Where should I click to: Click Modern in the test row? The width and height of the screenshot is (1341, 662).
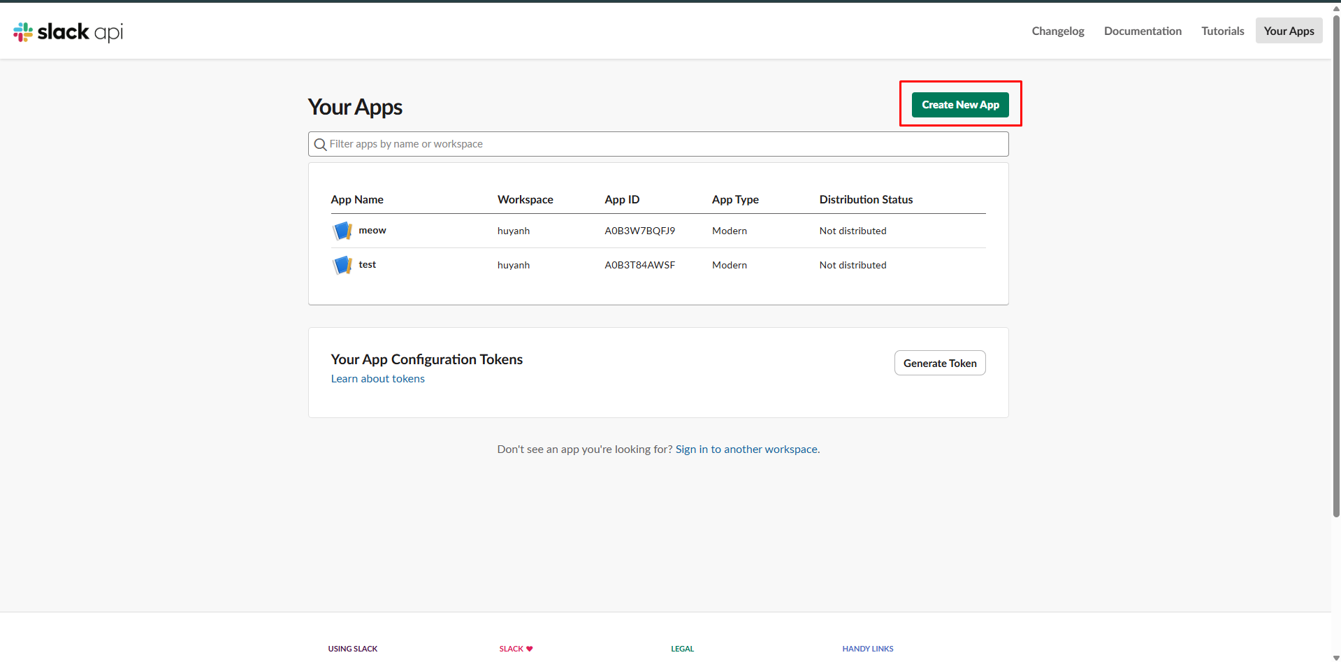(730, 265)
